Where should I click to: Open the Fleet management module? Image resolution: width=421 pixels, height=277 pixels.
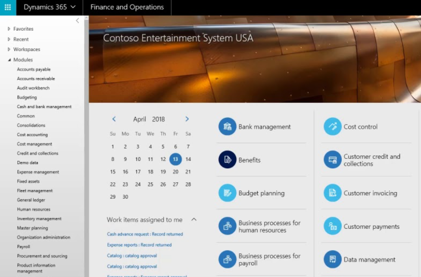click(35, 190)
